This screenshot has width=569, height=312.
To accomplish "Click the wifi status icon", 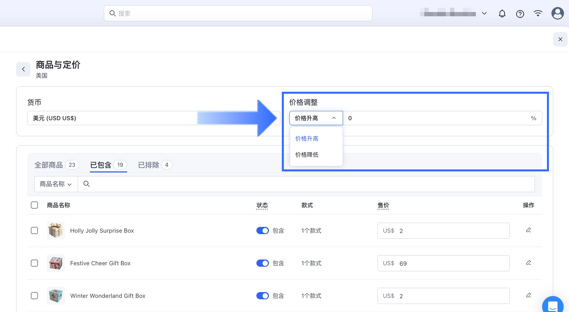I will click(538, 13).
